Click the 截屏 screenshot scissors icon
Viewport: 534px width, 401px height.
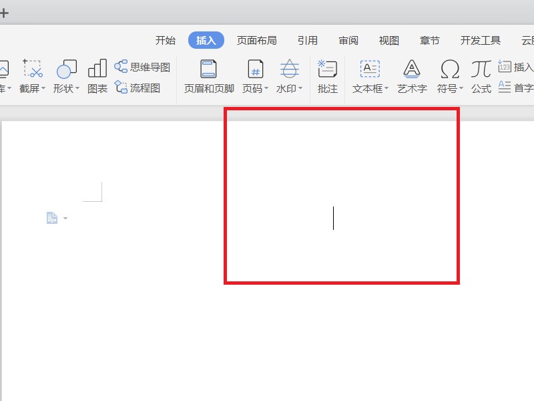(32, 69)
